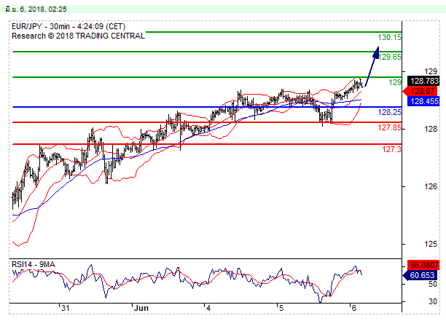Click the red 66.0807 RSI value tag
The height and width of the screenshot is (321, 446).
click(x=424, y=265)
